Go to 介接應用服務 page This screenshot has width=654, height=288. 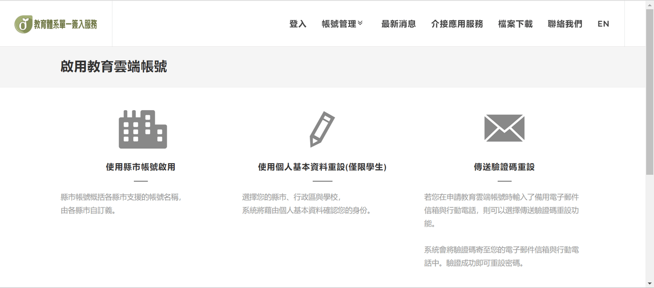(x=457, y=24)
